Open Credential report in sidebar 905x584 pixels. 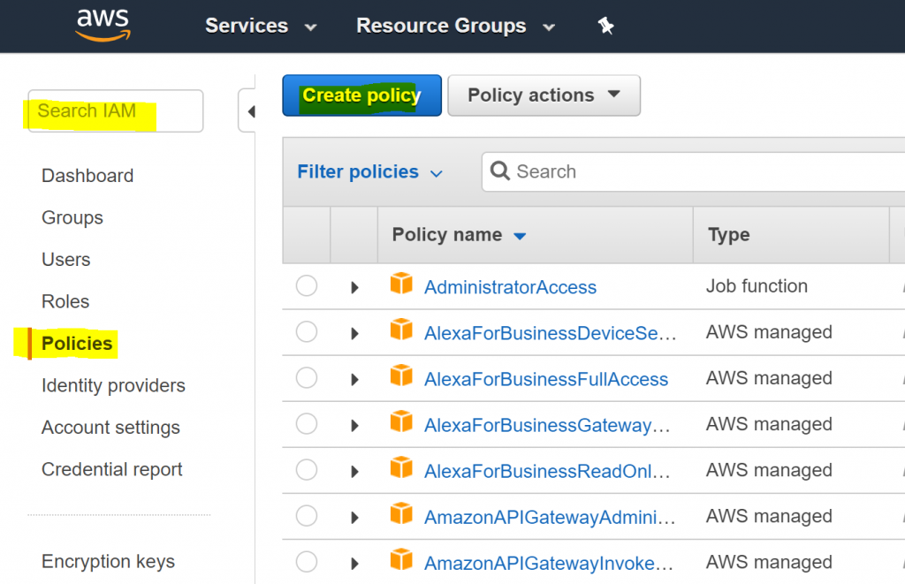tap(112, 469)
